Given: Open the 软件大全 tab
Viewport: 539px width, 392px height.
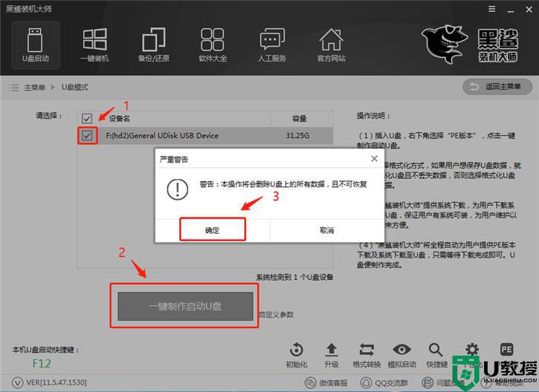Looking at the screenshot, I should point(213,45).
